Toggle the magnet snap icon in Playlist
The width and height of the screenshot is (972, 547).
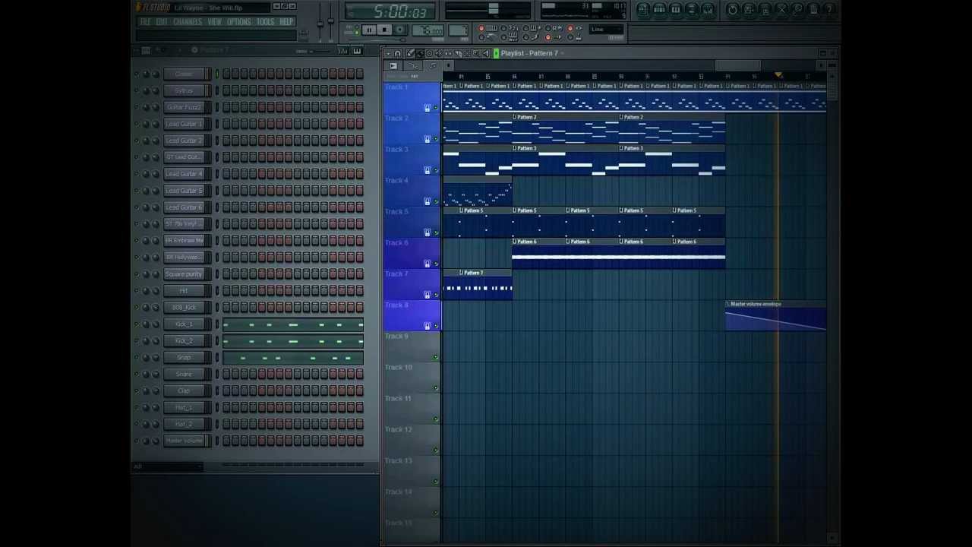coord(397,53)
